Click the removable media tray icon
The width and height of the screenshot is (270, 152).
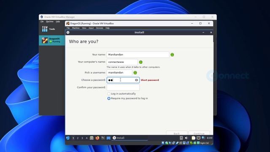coord(181,138)
